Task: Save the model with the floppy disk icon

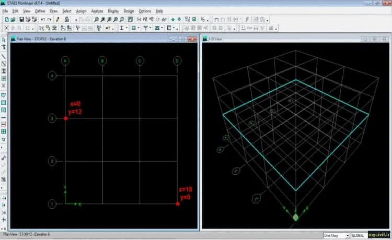Action: 22,19
